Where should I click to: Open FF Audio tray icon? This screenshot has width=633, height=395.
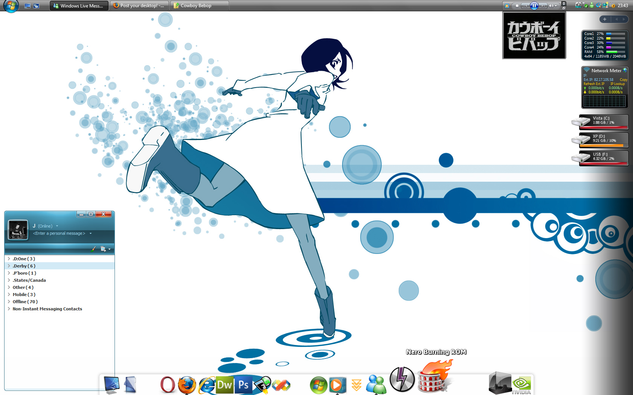coord(578,5)
